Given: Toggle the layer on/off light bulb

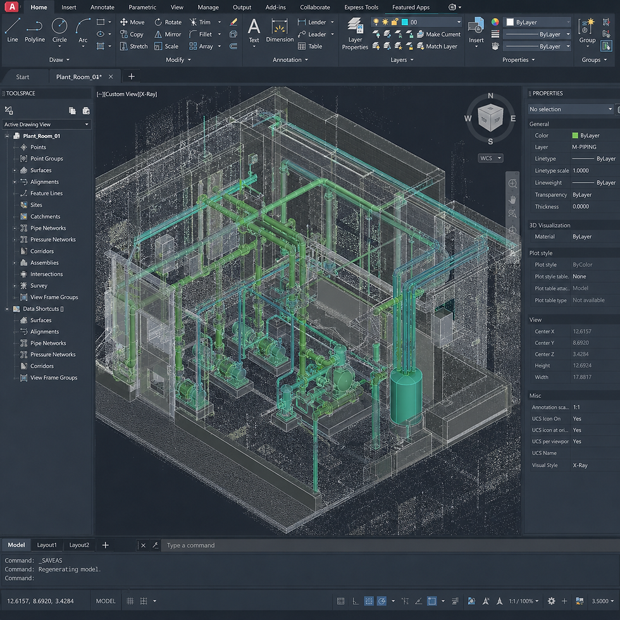Looking at the screenshot, I should pos(376,22).
